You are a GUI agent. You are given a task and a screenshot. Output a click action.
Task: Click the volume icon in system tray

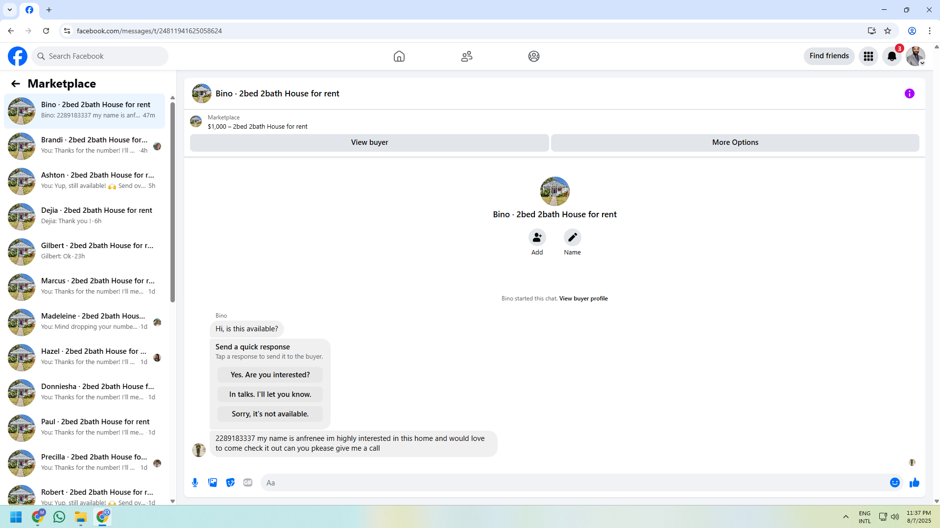(895, 517)
